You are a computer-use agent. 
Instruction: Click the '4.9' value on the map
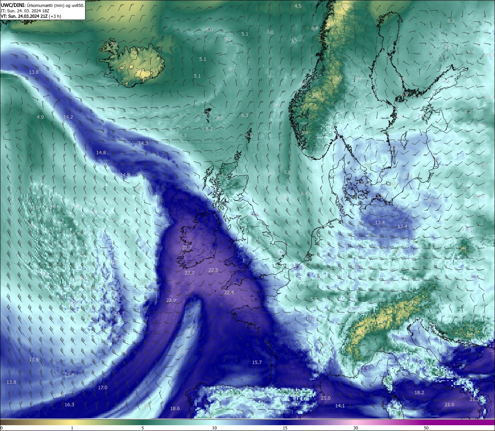click(40, 117)
